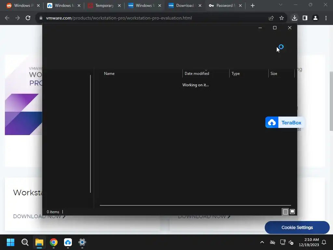Open the notifications bell
Screen dimensions: 333x250
(324, 242)
